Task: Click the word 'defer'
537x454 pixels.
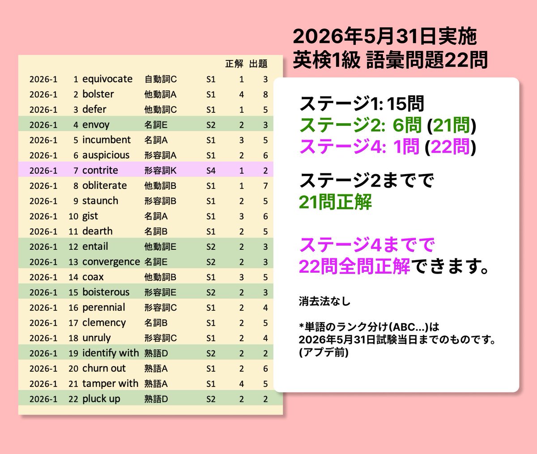Action: pyautogui.click(x=94, y=110)
